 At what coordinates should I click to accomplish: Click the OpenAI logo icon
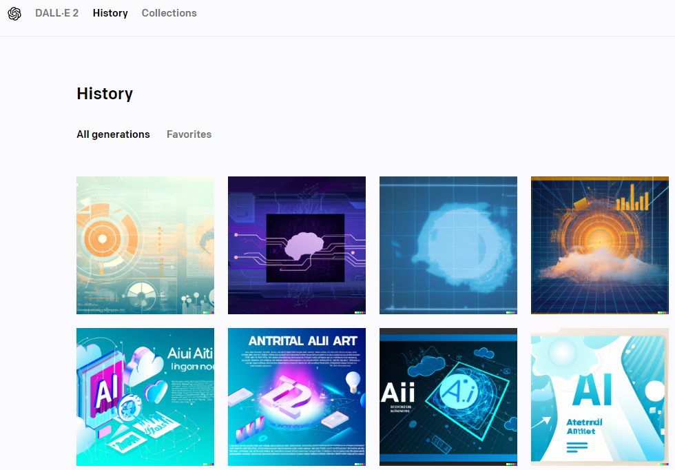coord(14,14)
